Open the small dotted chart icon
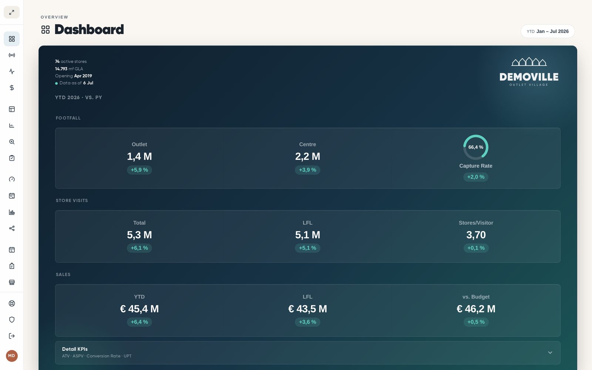The width and height of the screenshot is (592, 370). (11, 125)
